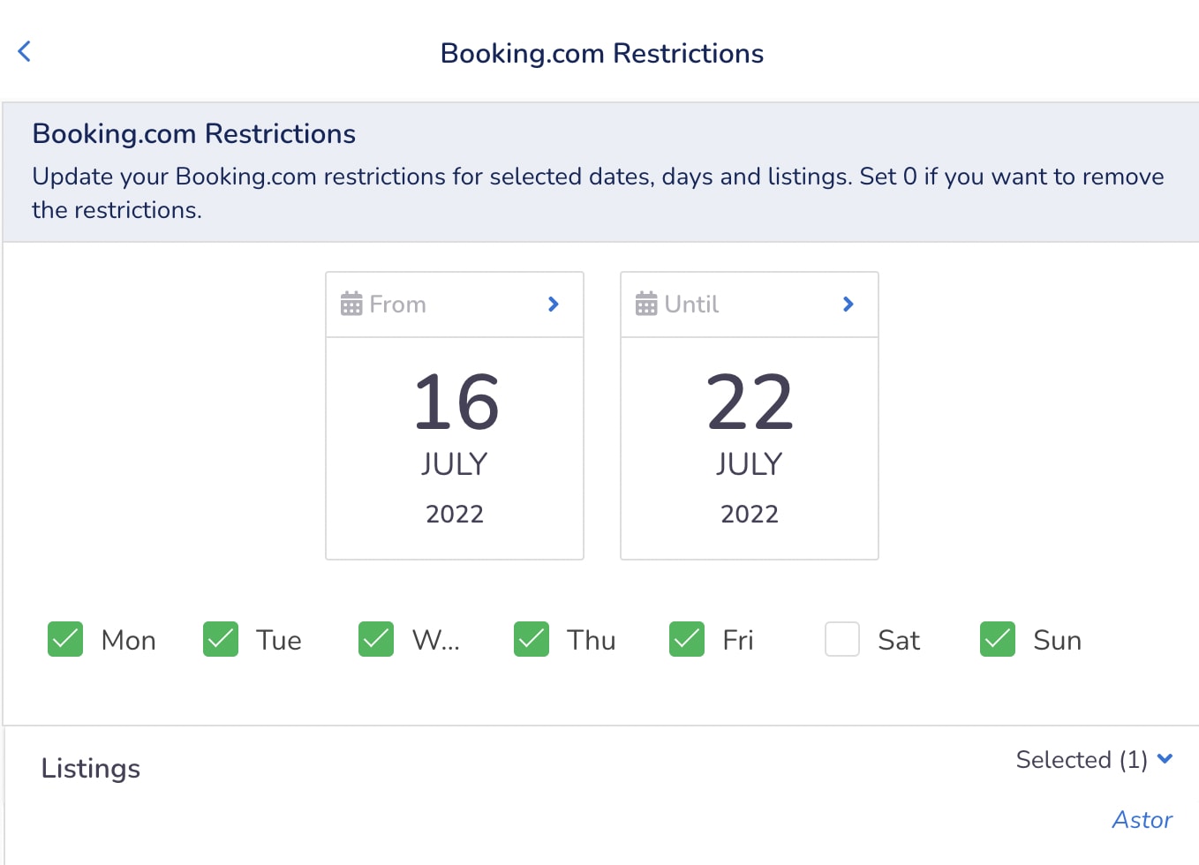The width and height of the screenshot is (1199, 865).
Task: Click the Tue day label
Action: click(x=279, y=640)
